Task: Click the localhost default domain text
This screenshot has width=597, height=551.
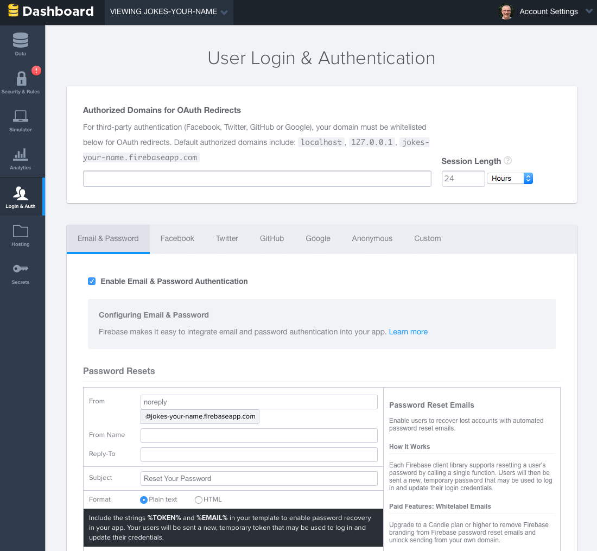Action: tap(321, 142)
